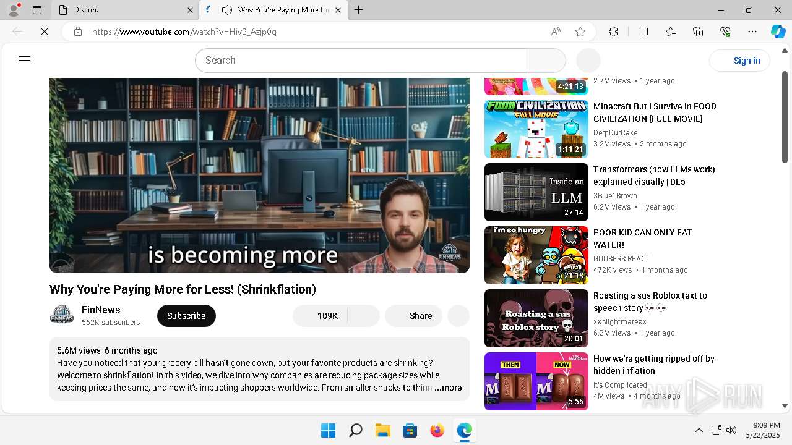This screenshot has width=792, height=445.
Task: Open Edge Settings and more menu
Action: (x=752, y=32)
